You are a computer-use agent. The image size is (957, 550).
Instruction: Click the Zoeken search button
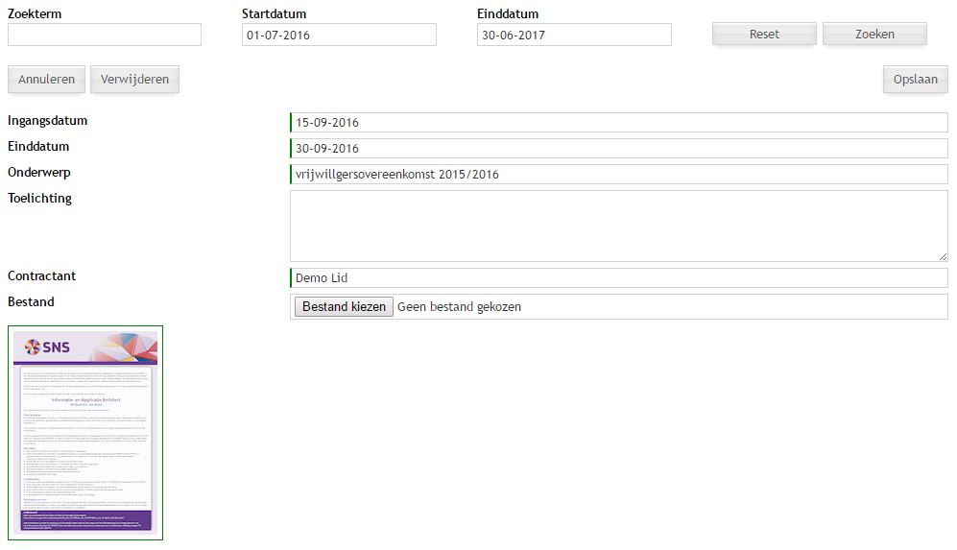pos(874,34)
